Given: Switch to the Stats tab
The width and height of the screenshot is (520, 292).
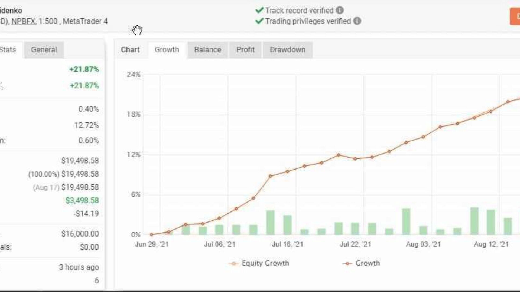Looking at the screenshot, I should [x=8, y=50].
